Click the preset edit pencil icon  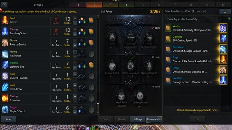click(4, 5)
